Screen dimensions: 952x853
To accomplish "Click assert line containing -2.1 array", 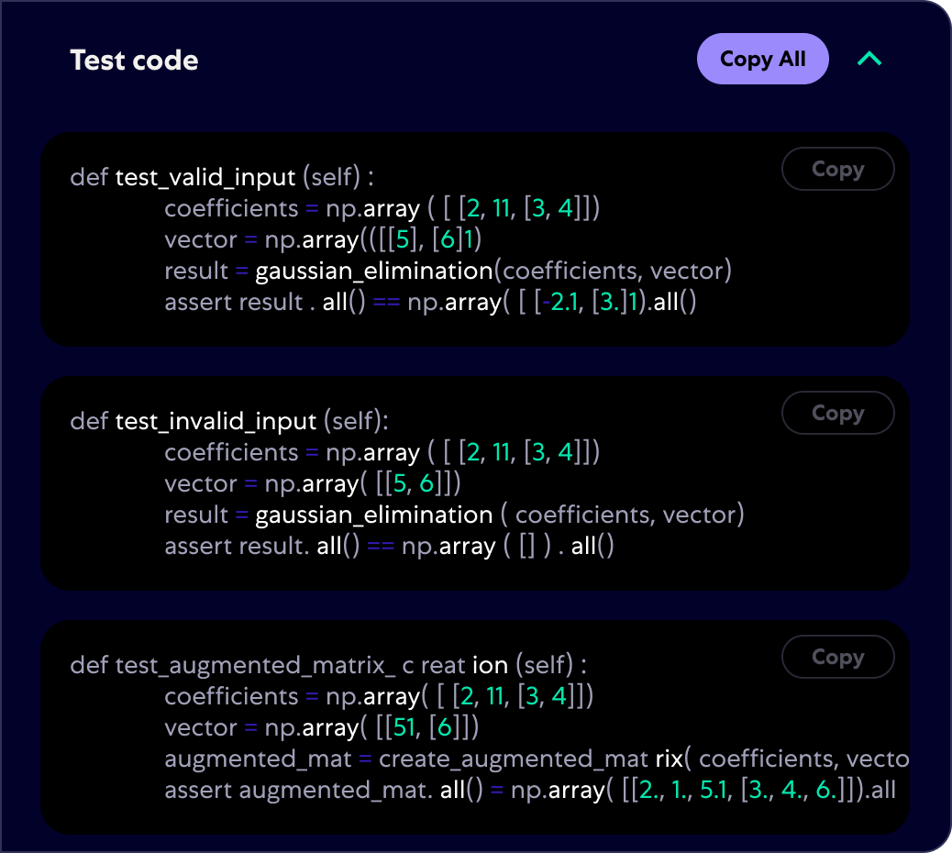I will pos(430,303).
